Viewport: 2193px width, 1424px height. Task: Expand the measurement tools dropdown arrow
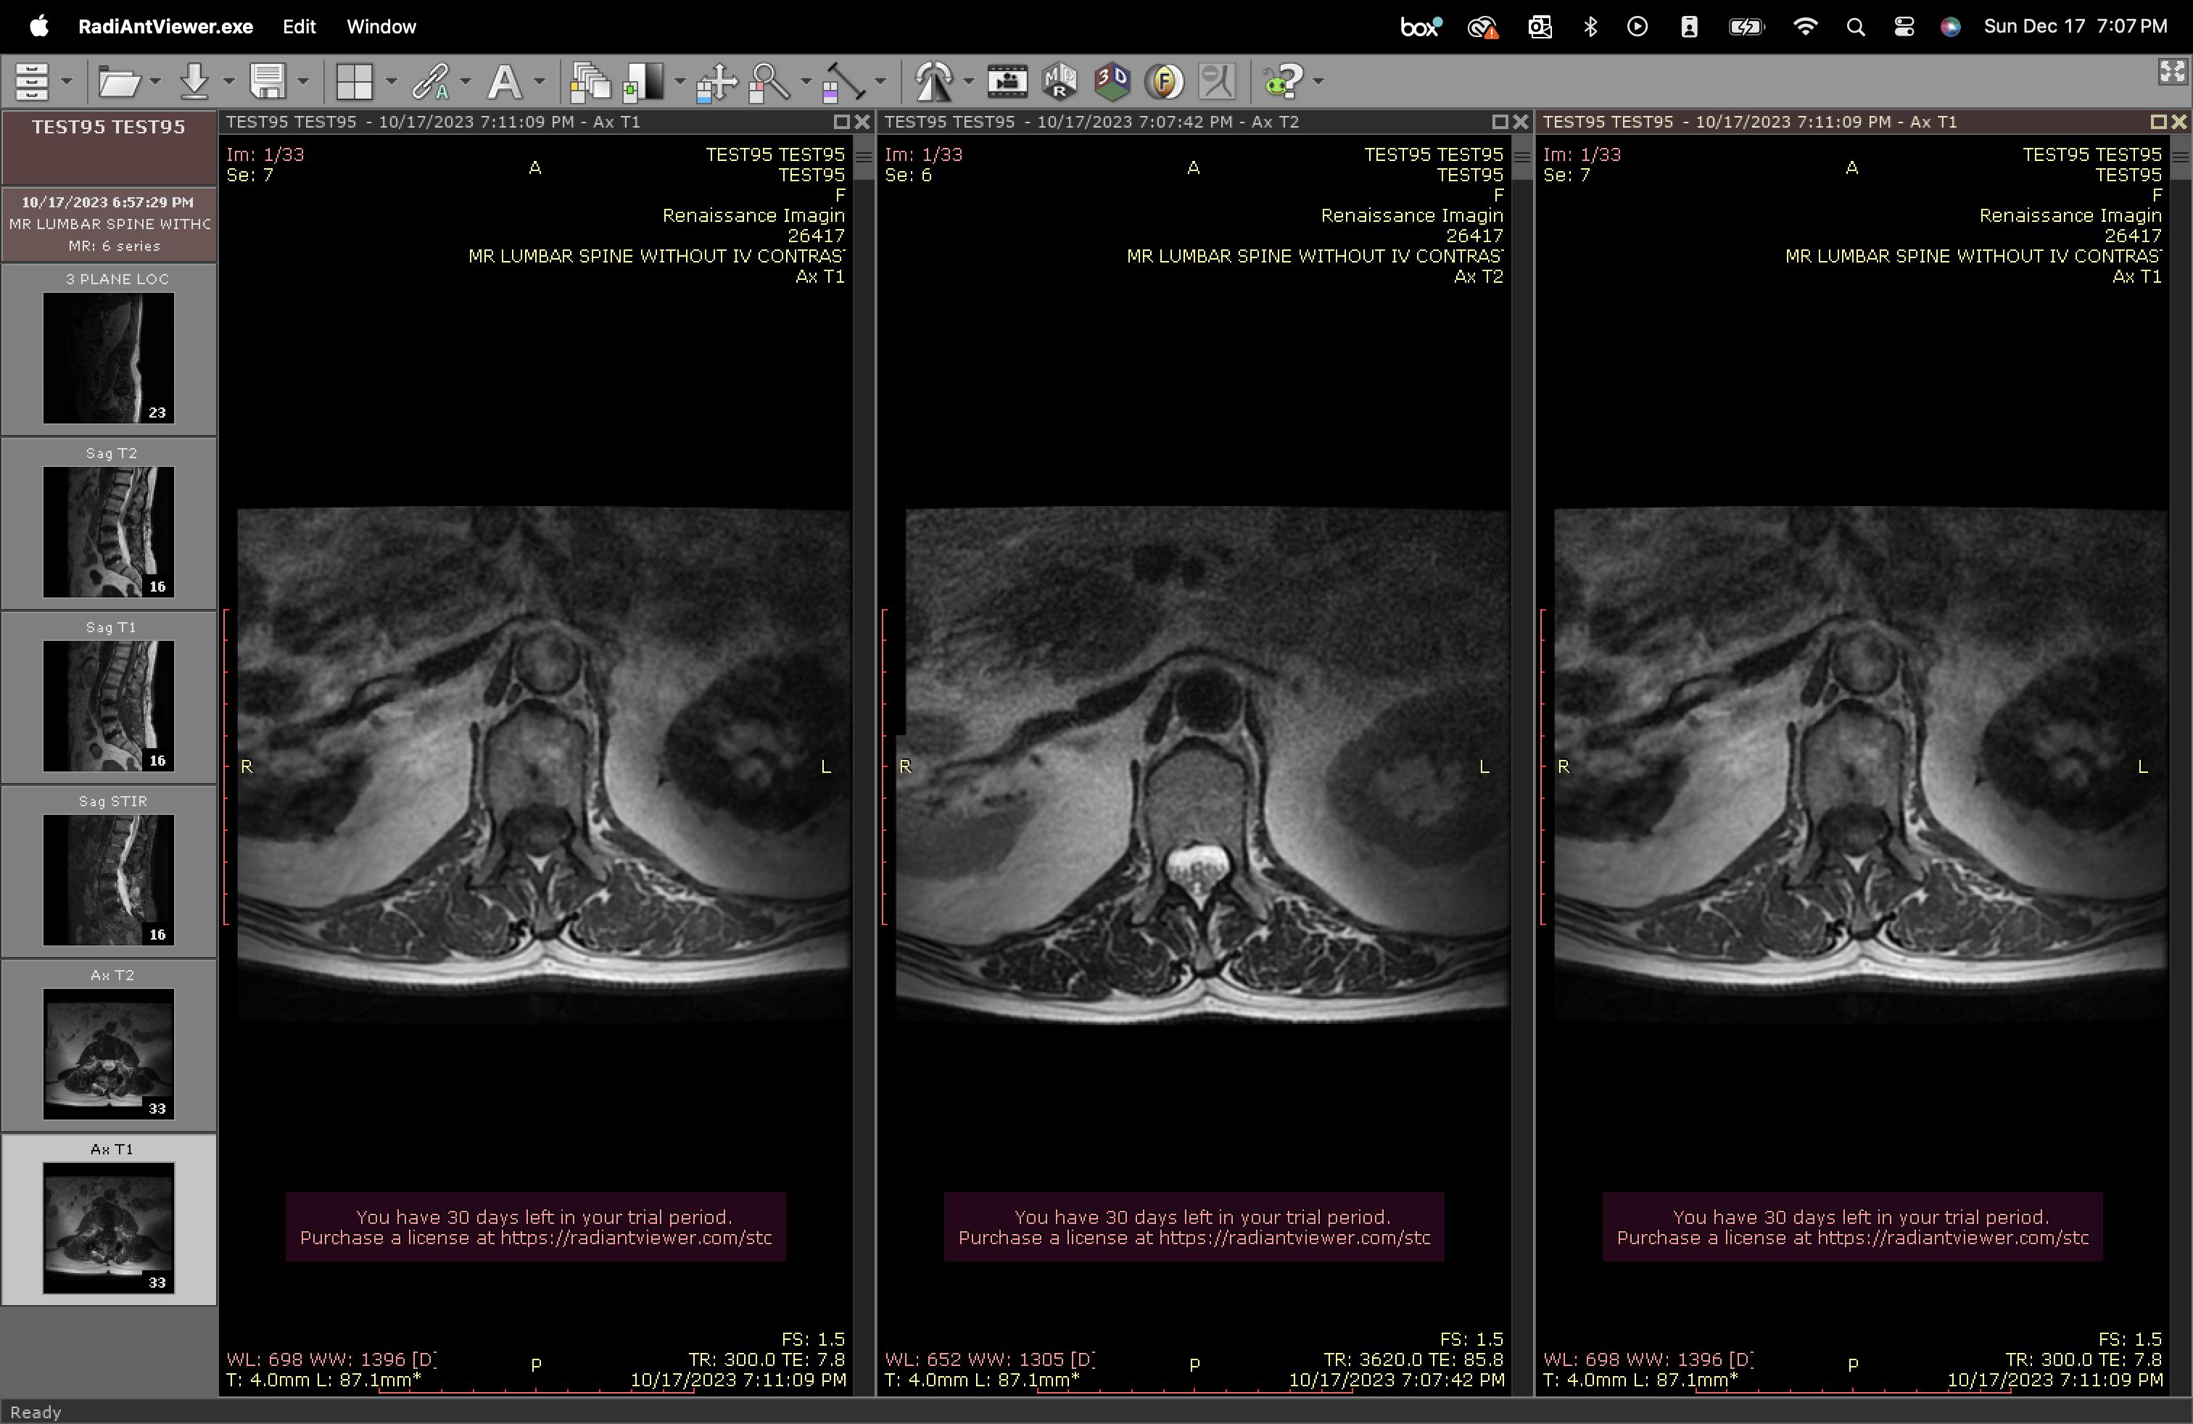tap(880, 82)
